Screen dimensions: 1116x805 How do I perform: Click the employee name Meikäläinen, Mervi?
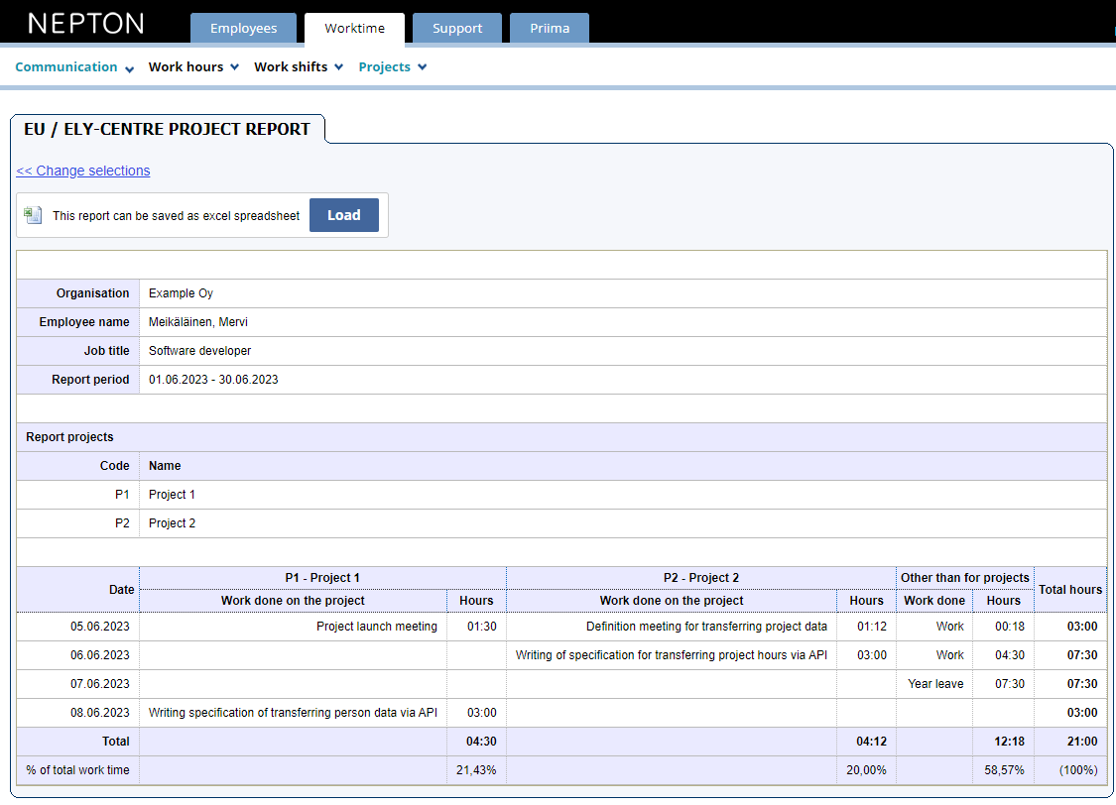point(199,321)
